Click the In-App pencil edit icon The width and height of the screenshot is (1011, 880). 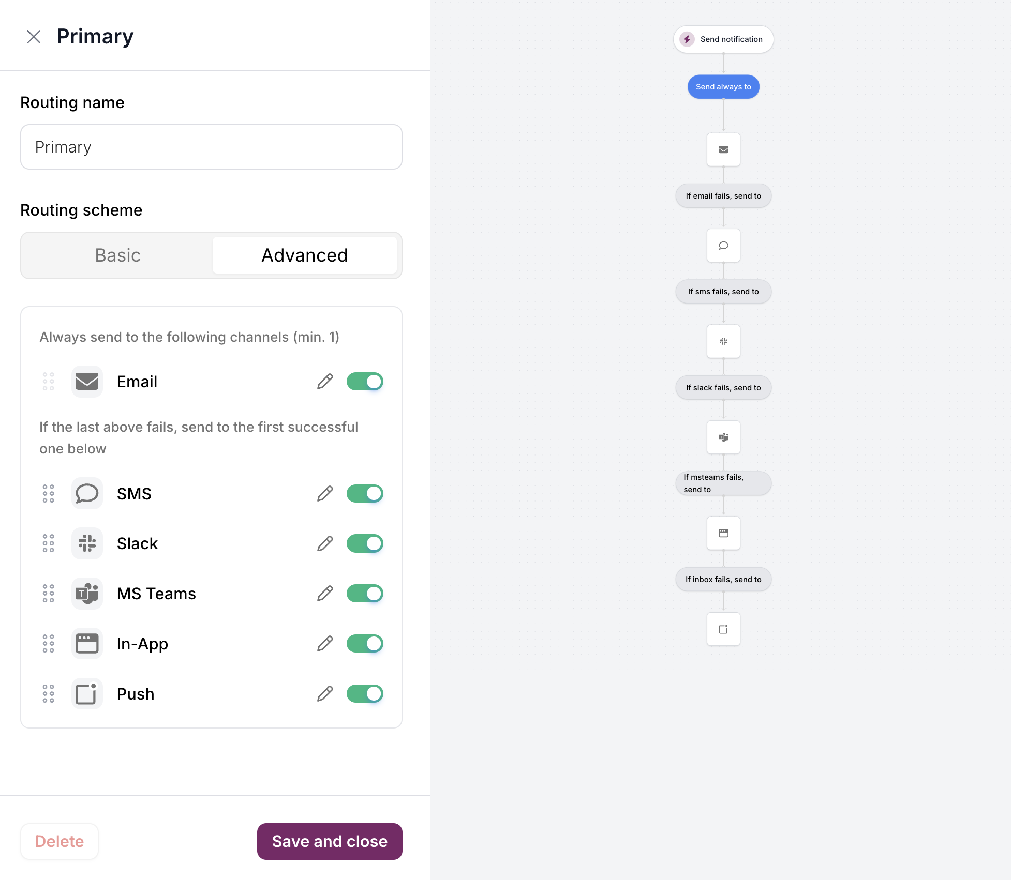tap(325, 644)
